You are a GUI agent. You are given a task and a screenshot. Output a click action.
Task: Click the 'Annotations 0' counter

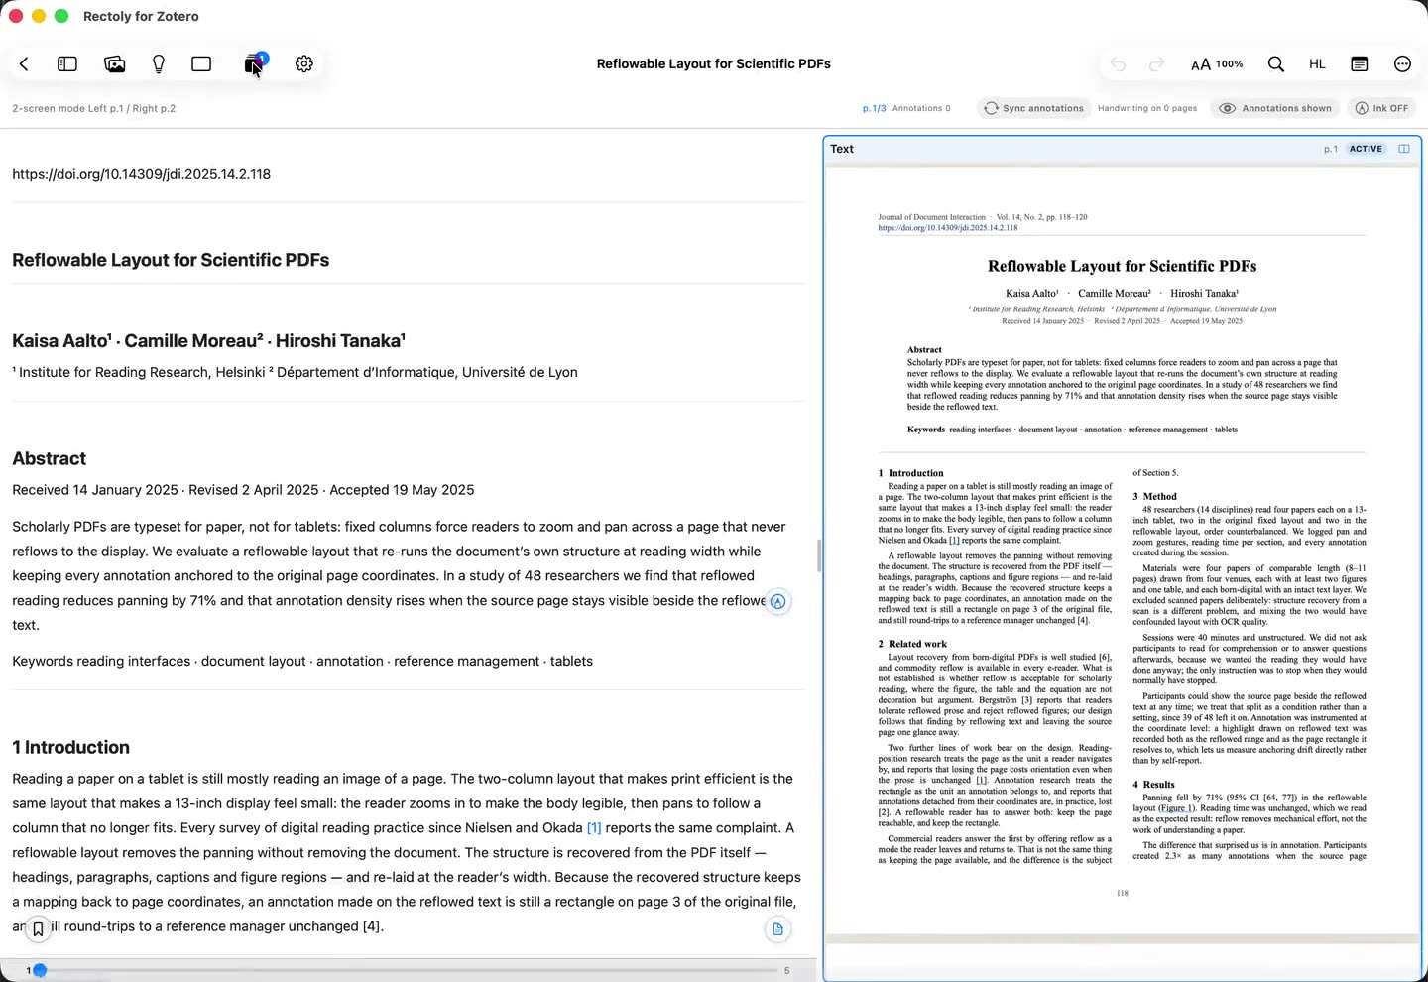coord(921,108)
